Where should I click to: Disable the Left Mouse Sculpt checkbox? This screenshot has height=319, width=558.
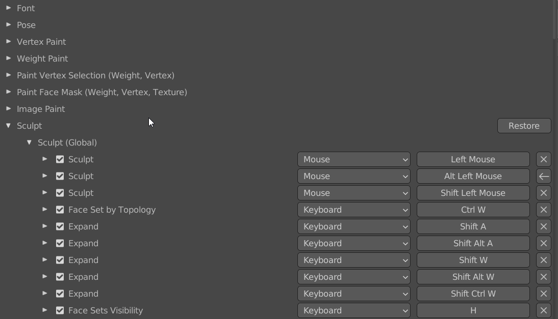pos(60,159)
